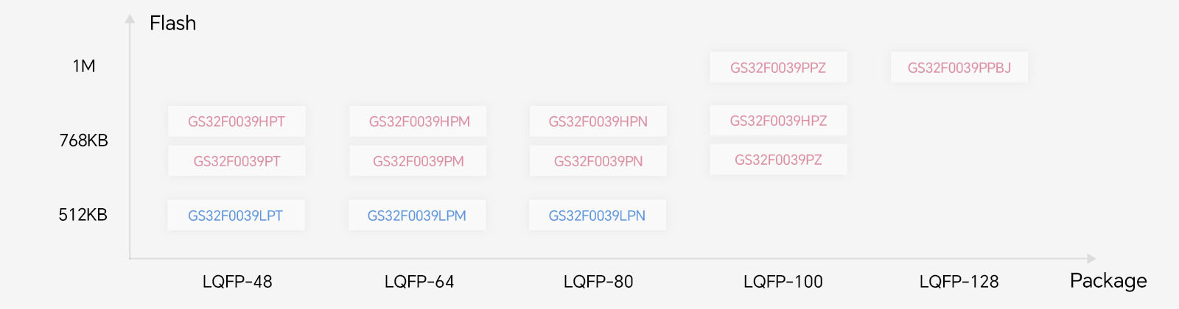Select the LQFP-64 axis label
Screen dimensions: 1179x309
point(419,282)
